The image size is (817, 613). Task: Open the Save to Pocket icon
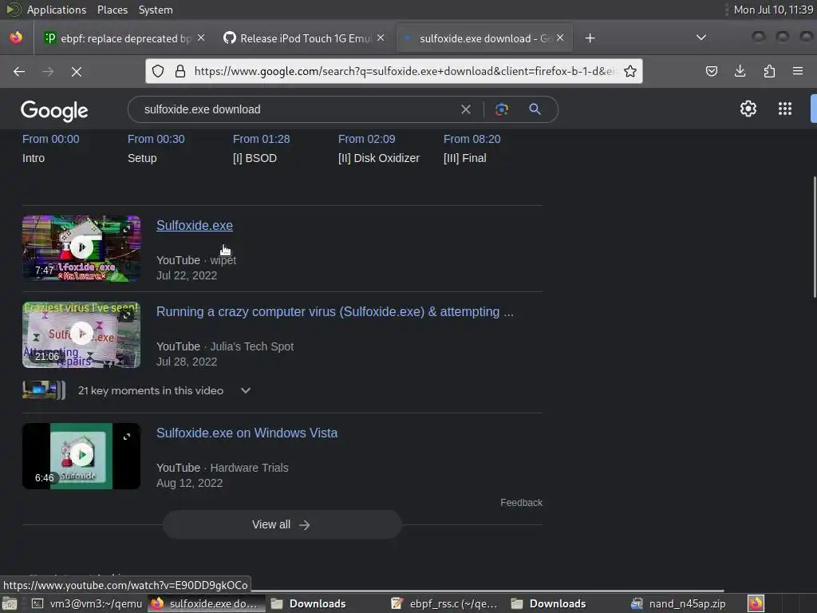[x=711, y=71]
